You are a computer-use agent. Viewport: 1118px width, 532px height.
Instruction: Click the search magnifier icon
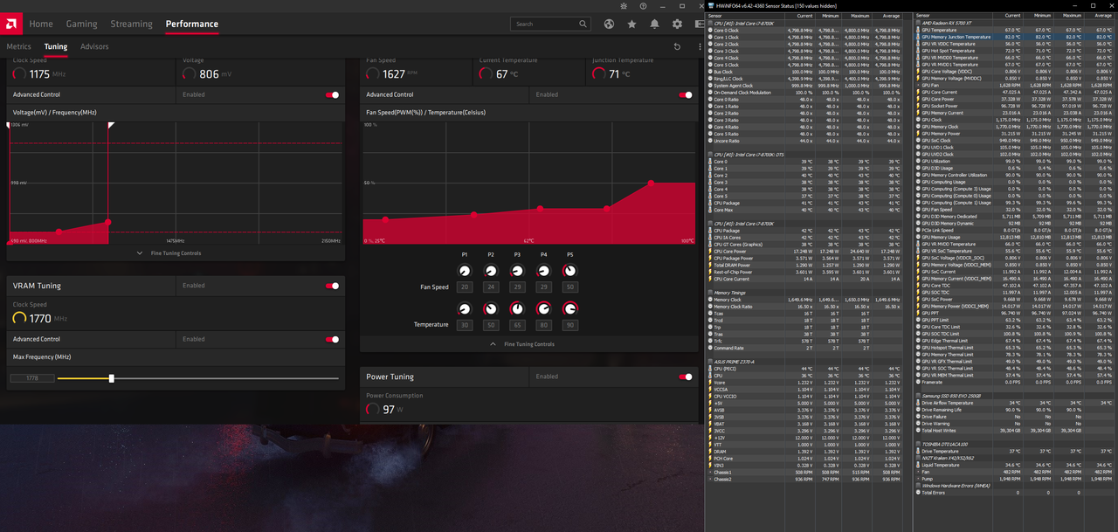pyautogui.click(x=583, y=24)
